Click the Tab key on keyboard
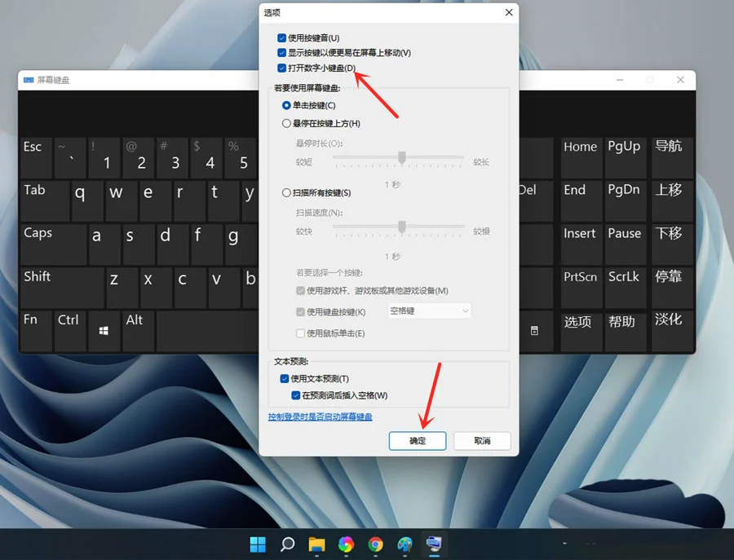The image size is (734, 560). pyautogui.click(x=45, y=201)
